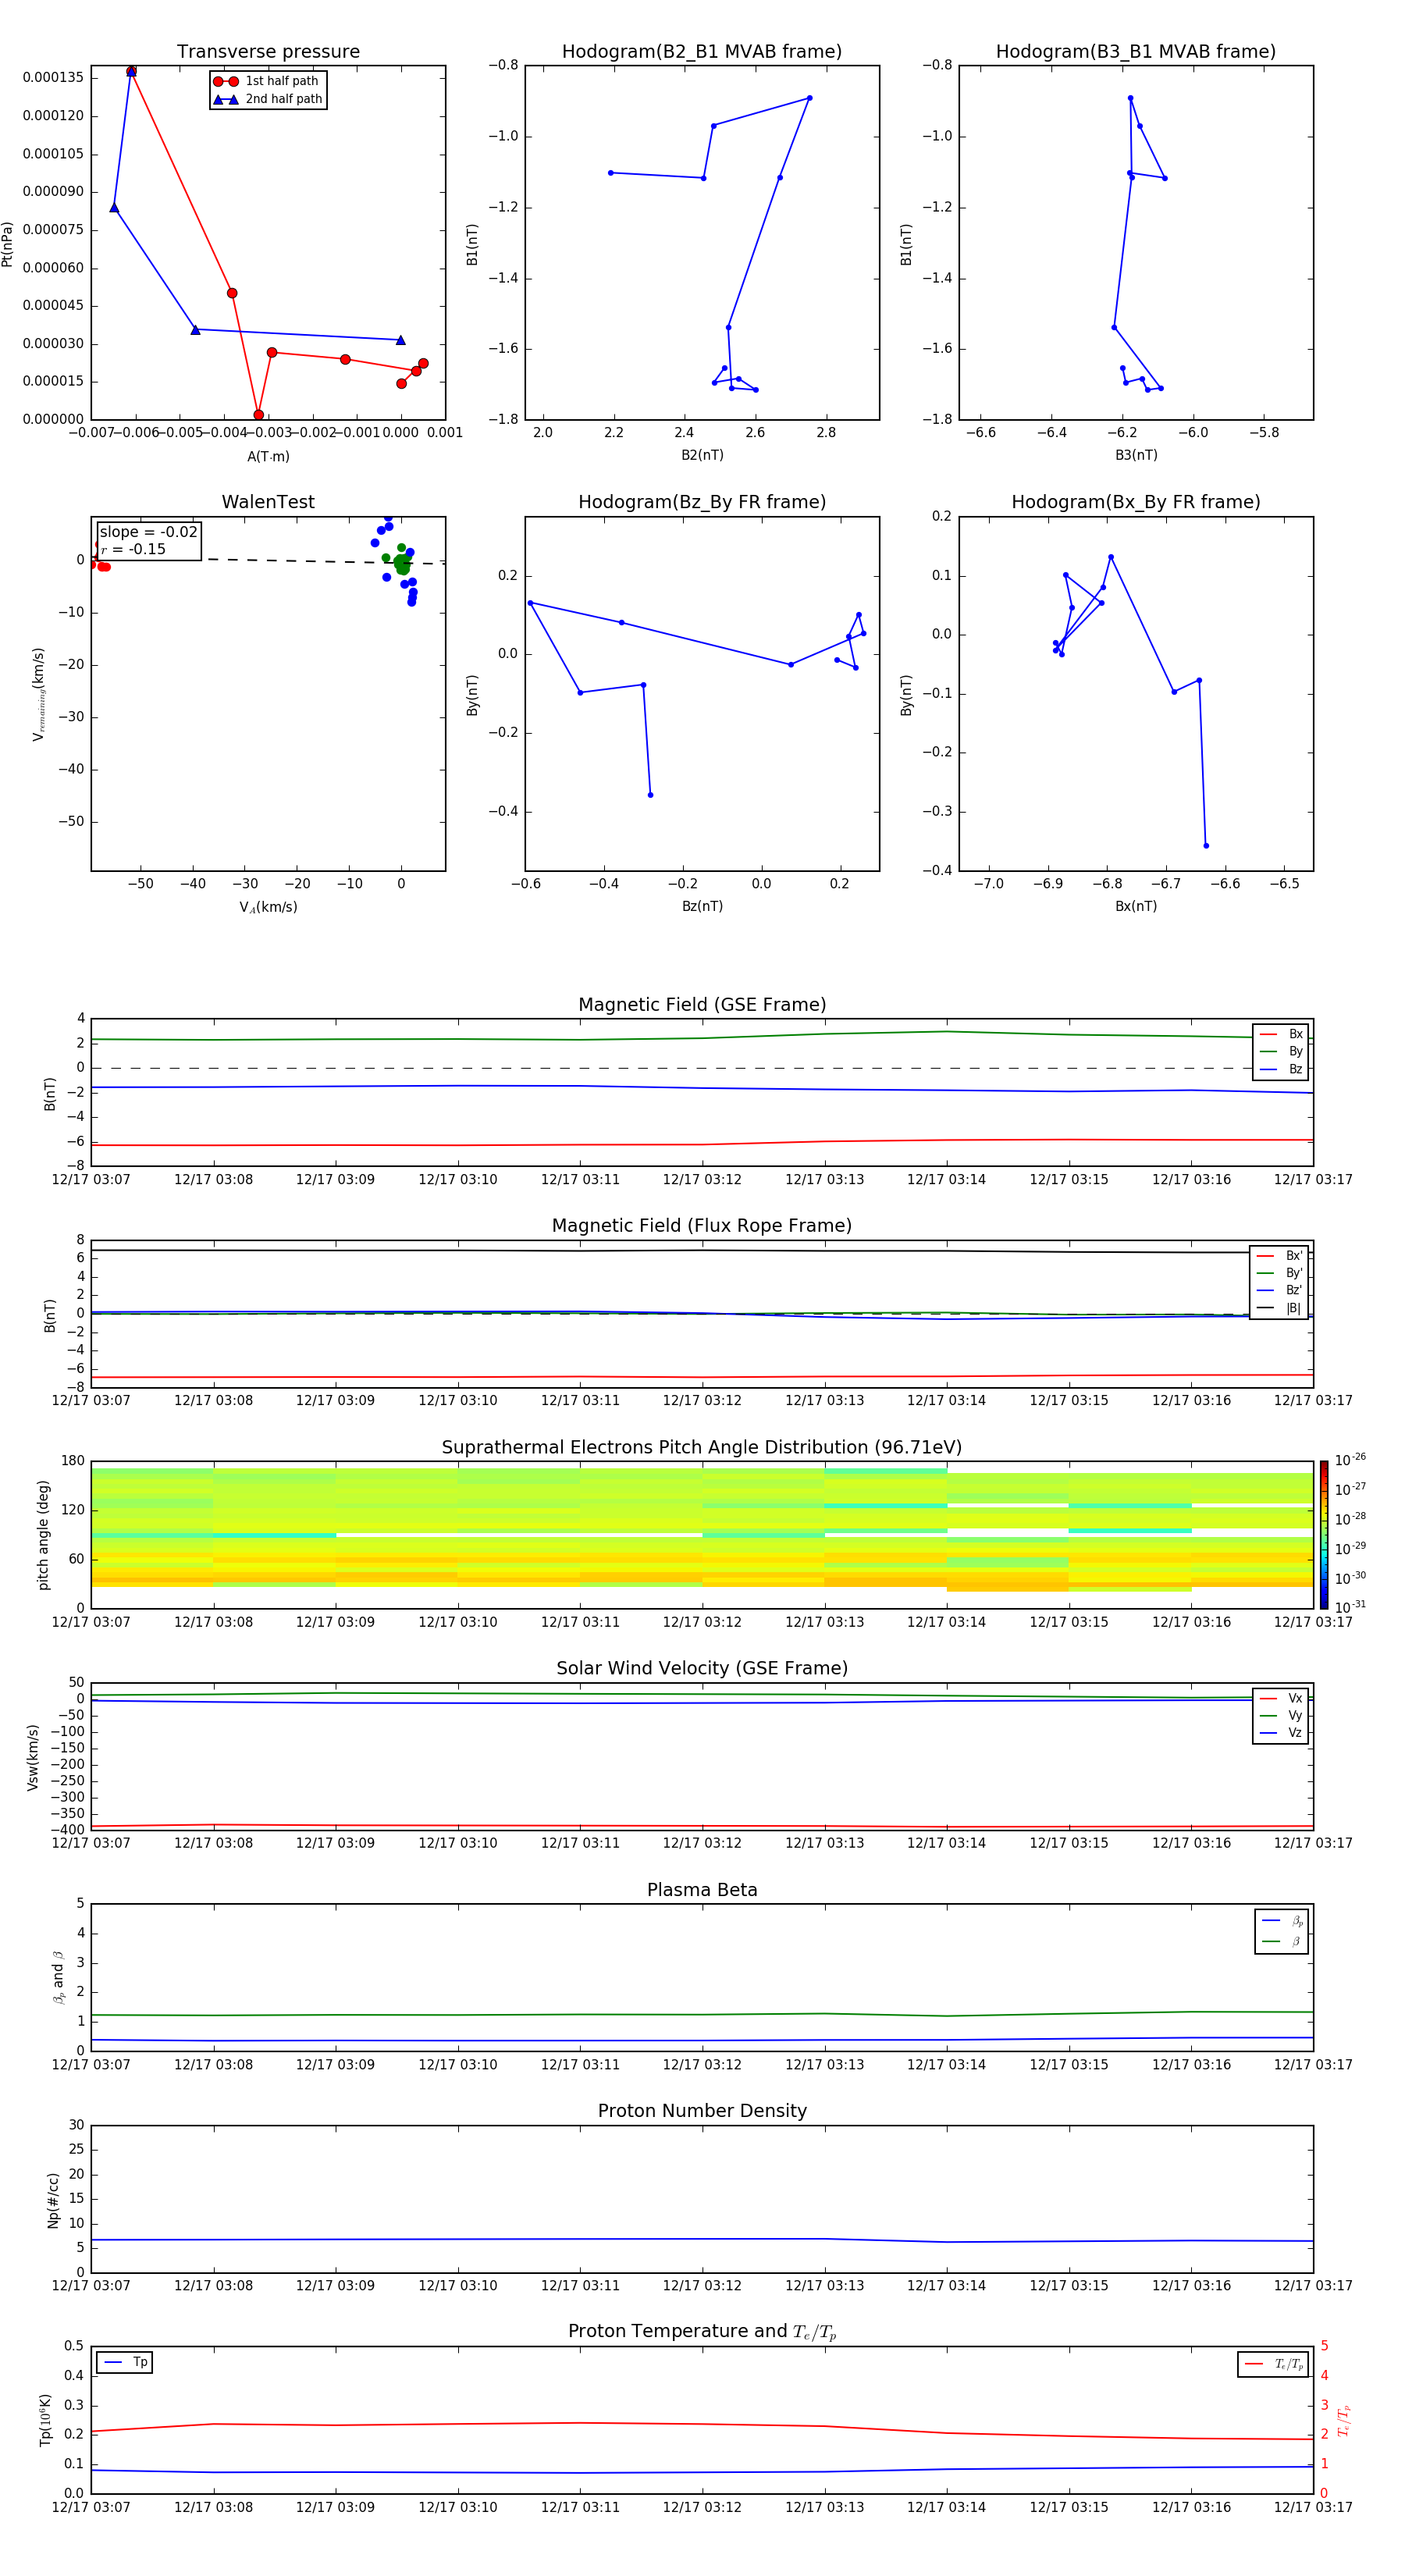The image size is (1405, 2576).
Task: Click the 'WalenTest' plot title
Action: point(268,502)
